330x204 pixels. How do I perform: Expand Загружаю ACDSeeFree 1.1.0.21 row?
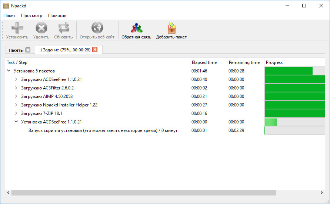click(x=16, y=79)
